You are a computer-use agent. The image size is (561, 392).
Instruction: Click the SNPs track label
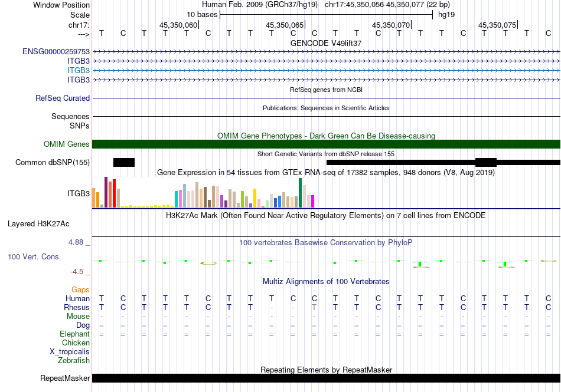(x=80, y=126)
